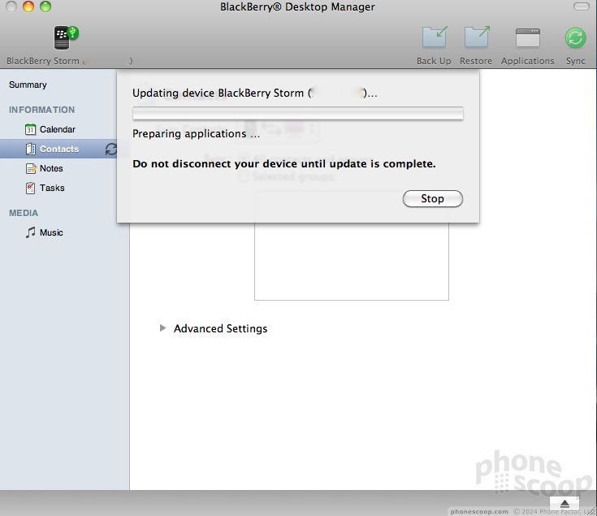Click the Calendar icon in sidebar
597x516 pixels.
pyautogui.click(x=31, y=129)
